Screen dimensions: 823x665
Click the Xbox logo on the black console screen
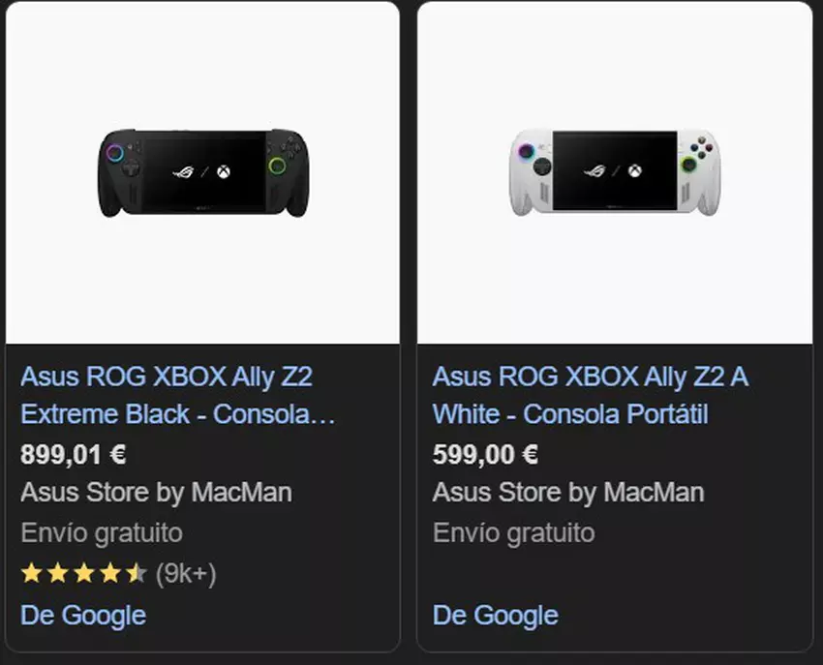pos(221,171)
